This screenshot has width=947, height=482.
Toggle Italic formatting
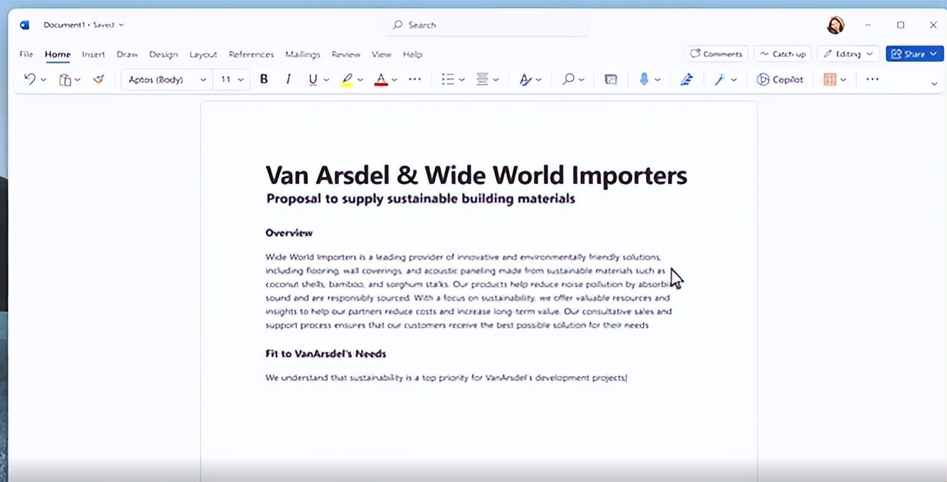(x=288, y=80)
